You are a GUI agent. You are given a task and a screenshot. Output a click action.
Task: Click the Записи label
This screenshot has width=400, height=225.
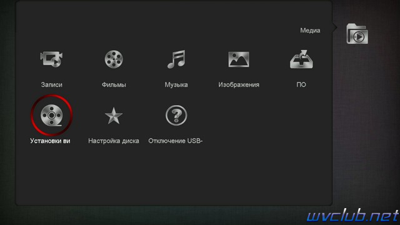point(51,85)
